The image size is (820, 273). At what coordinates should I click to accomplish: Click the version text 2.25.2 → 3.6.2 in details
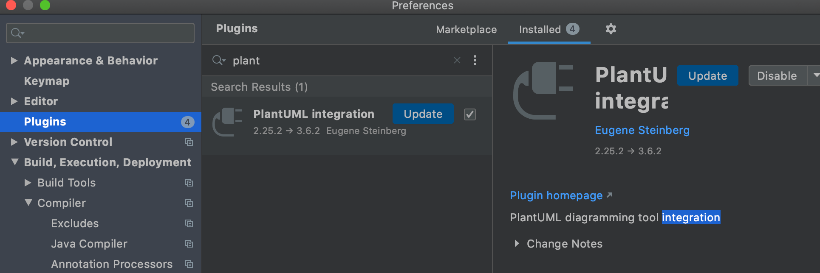pyautogui.click(x=628, y=151)
